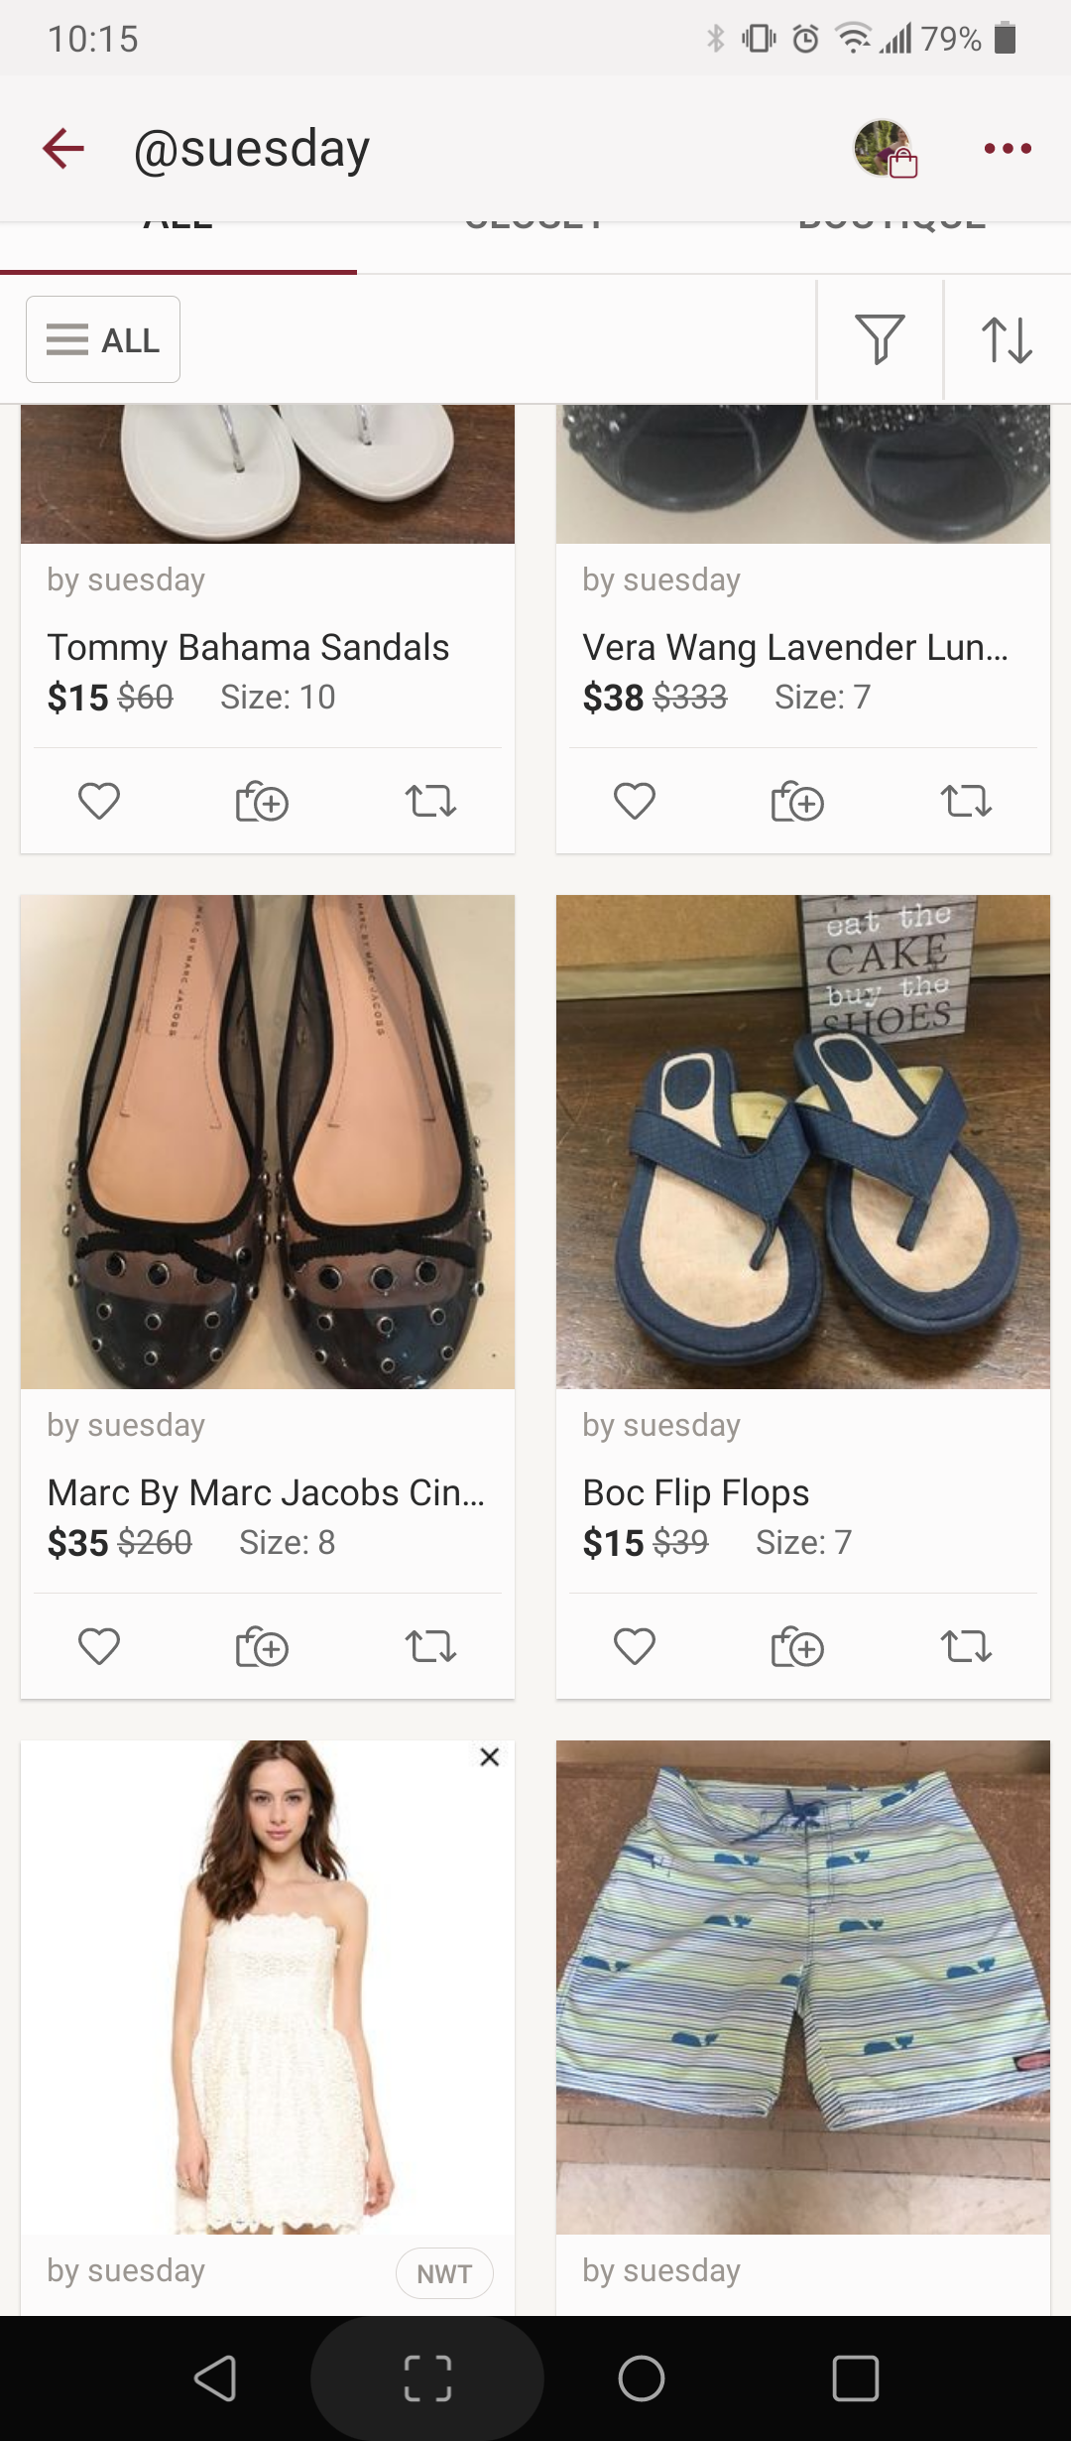
Task: Like the Tommy Bahama Sandals listing
Action: coord(99,801)
